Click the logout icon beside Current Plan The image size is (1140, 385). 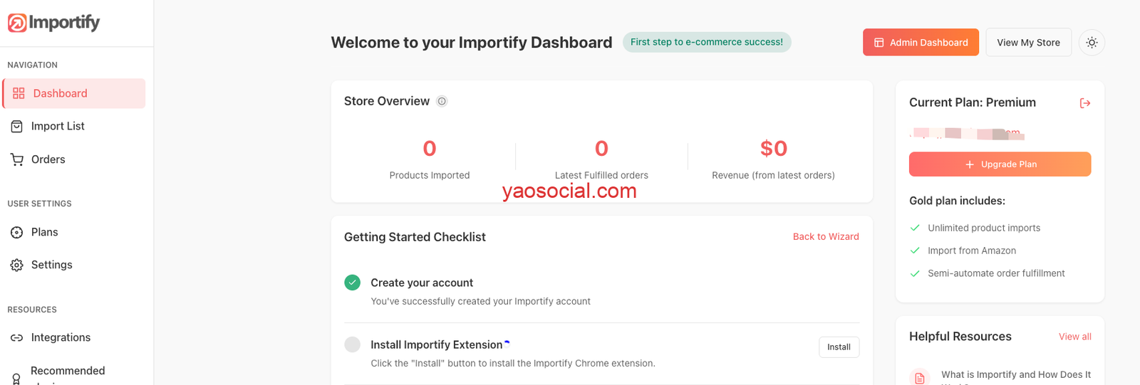[1085, 103]
